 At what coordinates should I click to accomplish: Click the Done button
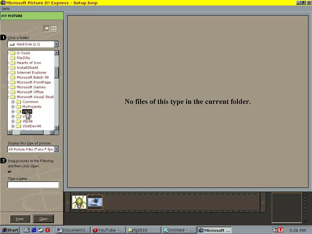pos(20,219)
